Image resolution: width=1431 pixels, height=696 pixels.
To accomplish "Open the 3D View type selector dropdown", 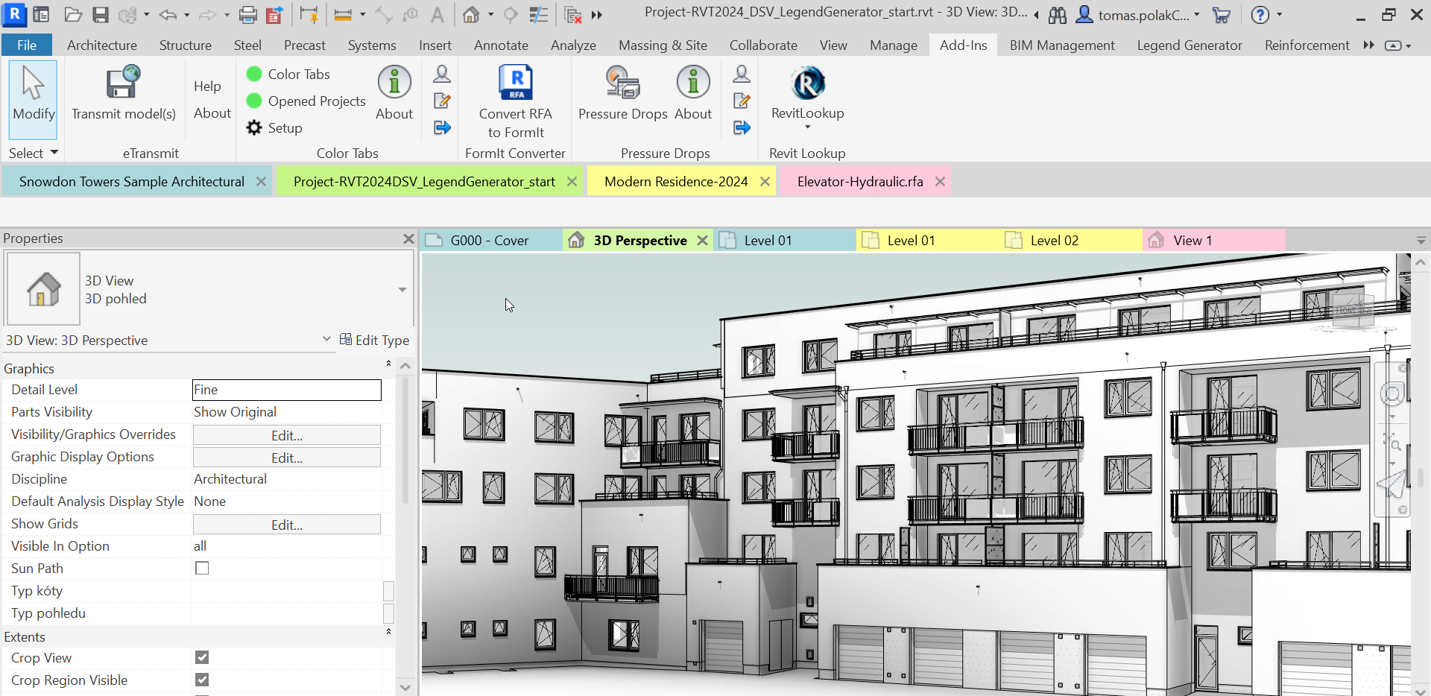I will click(402, 289).
